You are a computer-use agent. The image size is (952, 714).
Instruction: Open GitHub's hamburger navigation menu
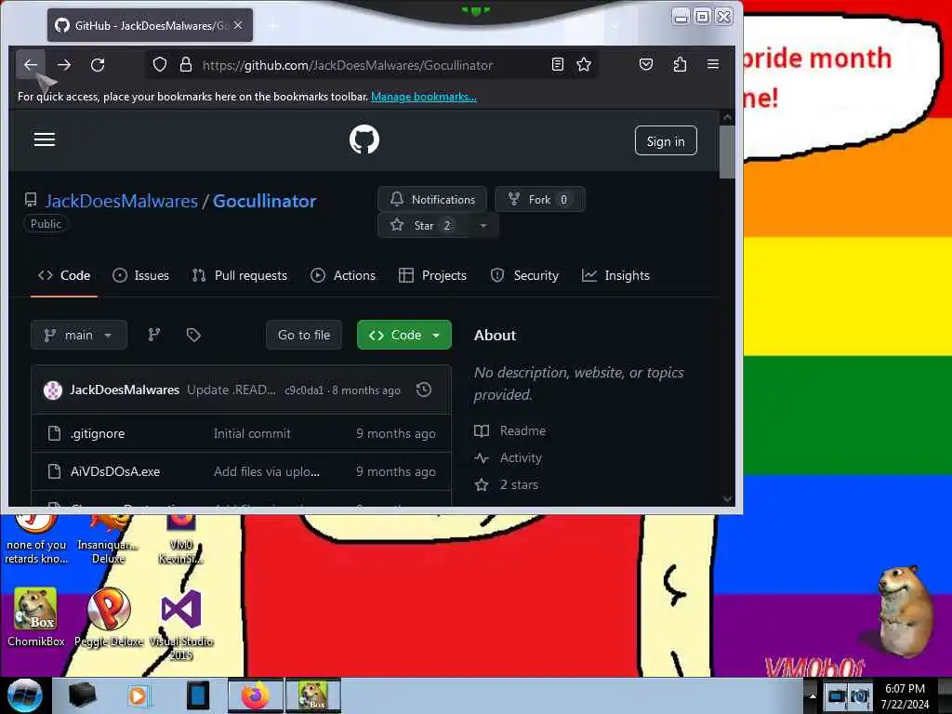click(45, 139)
